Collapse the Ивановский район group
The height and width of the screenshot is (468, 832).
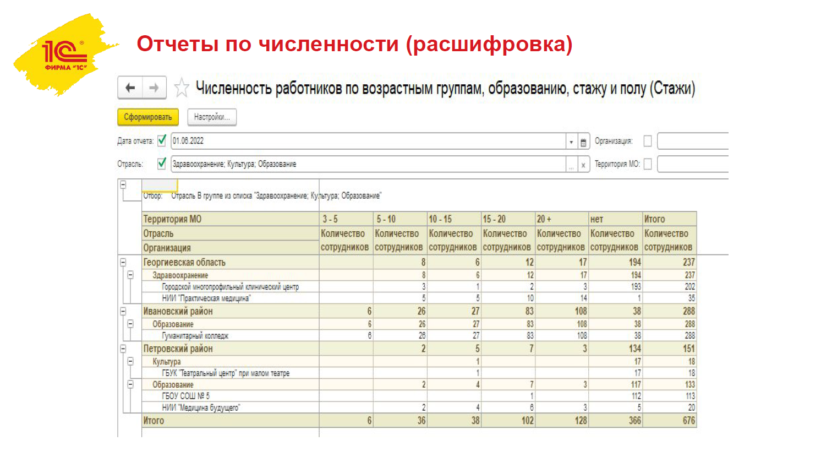[x=123, y=312]
